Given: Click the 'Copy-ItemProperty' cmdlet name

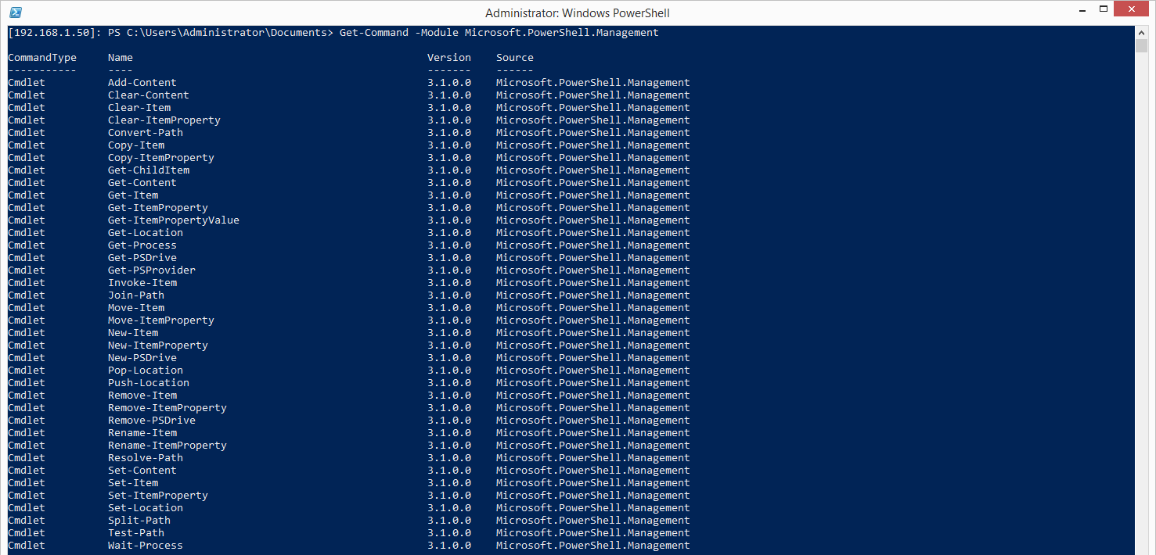Looking at the screenshot, I should pyautogui.click(x=161, y=158).
